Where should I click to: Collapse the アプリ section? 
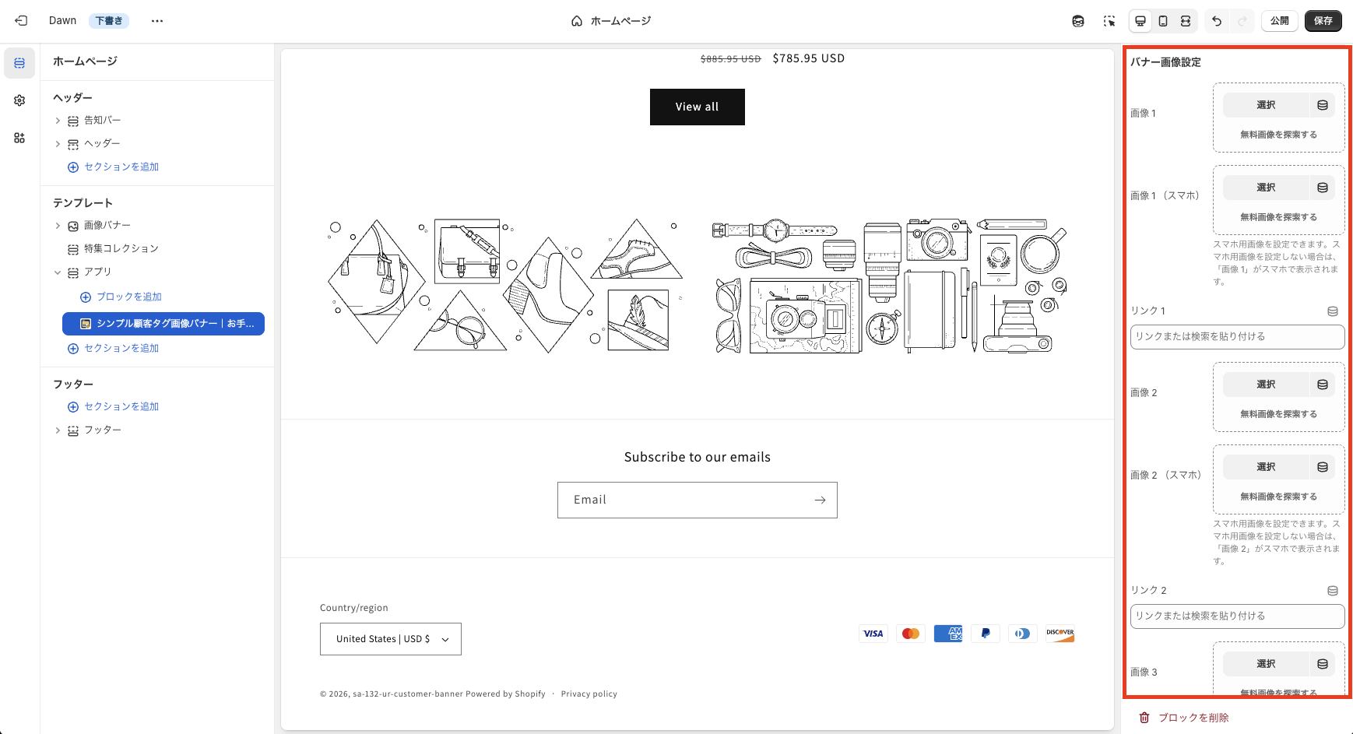pyautogui.click(x=58, y=272)
